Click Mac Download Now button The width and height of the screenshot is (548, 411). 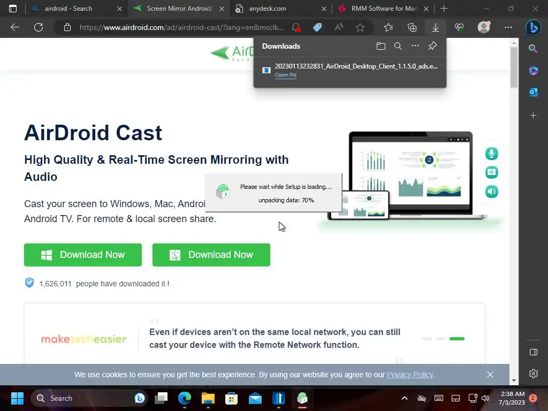(211, 255)
